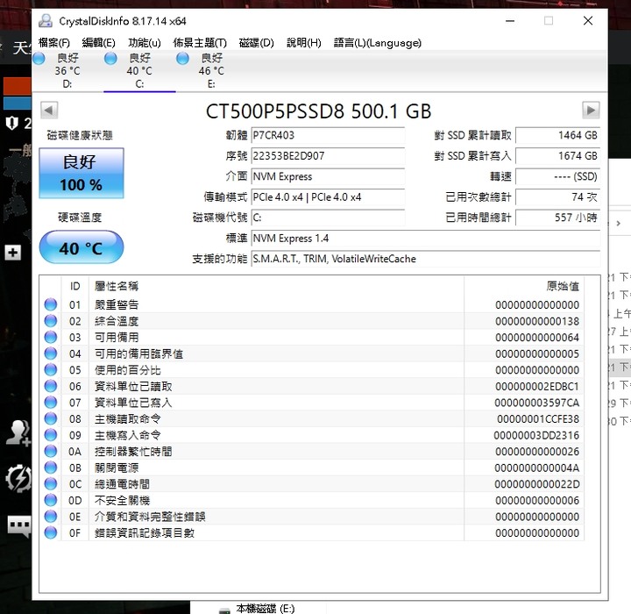Click the status orb of attribute 0B 關閉電源
Viewport: 631px width, 614px height.
pos(51,468)
